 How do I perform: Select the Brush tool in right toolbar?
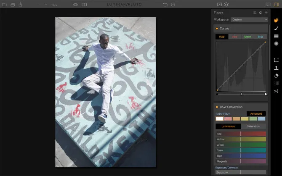pyautogui.click(x=276, y=28)
